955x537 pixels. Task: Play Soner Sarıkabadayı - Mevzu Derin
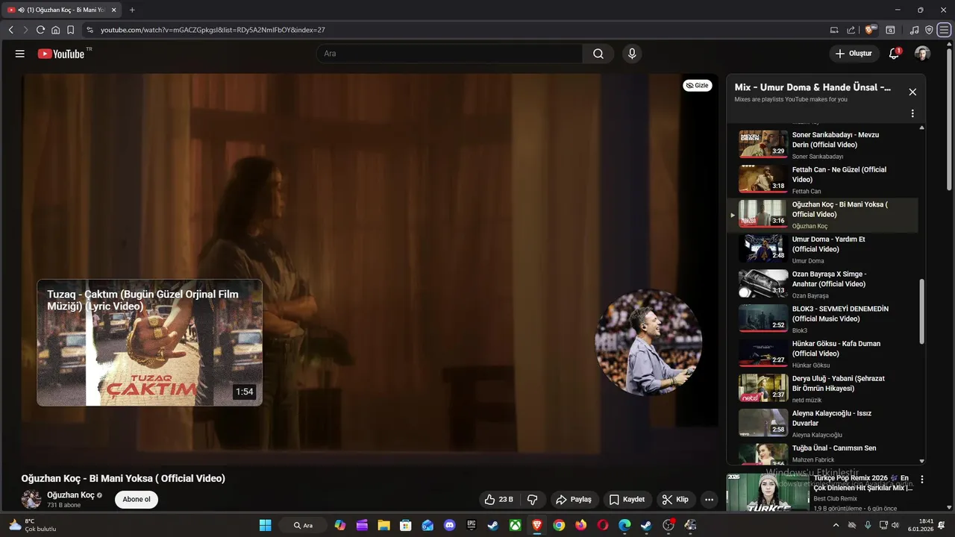point(822,145)
